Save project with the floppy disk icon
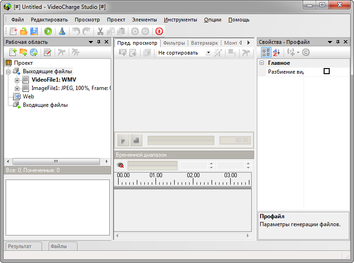This screenshot has height=263, width=354. [x=34, y=31]
